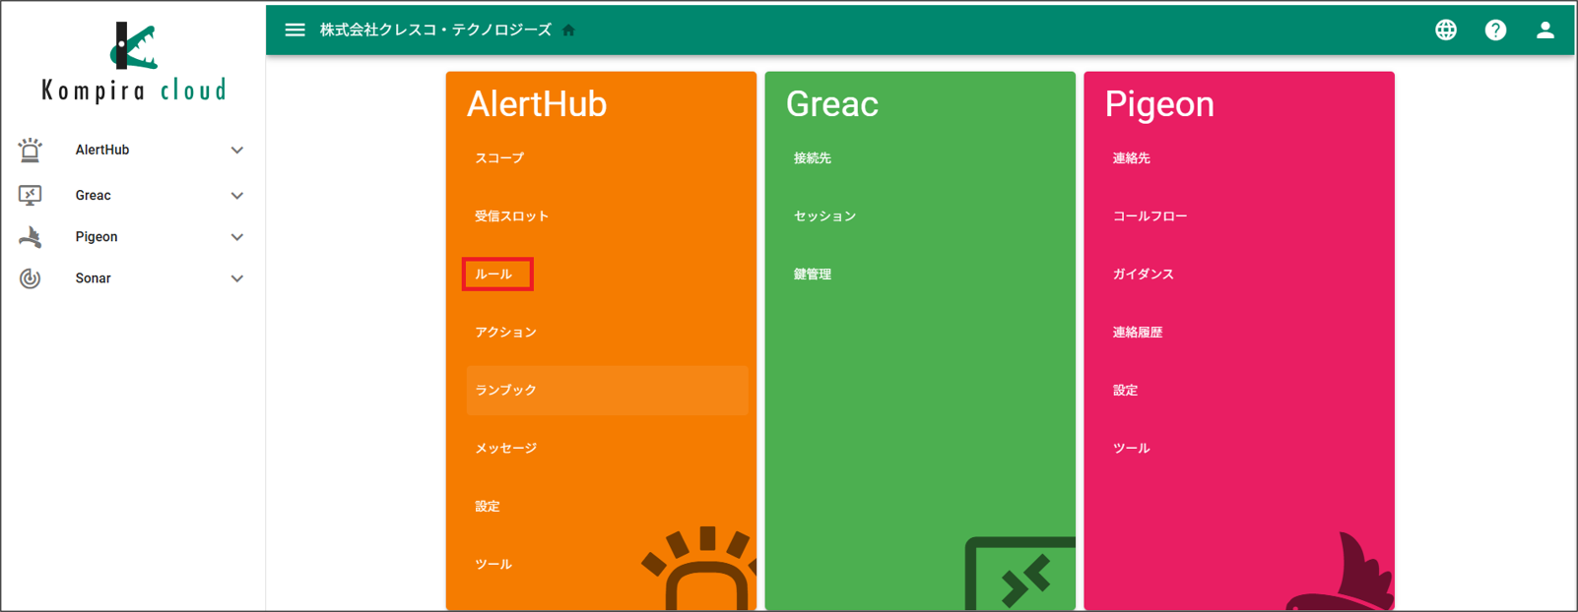Select Greac label in the sidebar
1578x612 pixels.
93,195
